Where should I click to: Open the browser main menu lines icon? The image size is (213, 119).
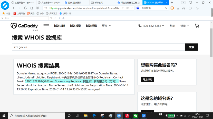(209, 8)
